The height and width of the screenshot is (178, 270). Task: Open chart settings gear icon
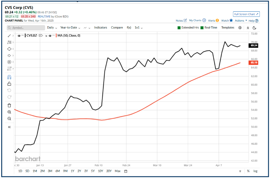[240, 28]
